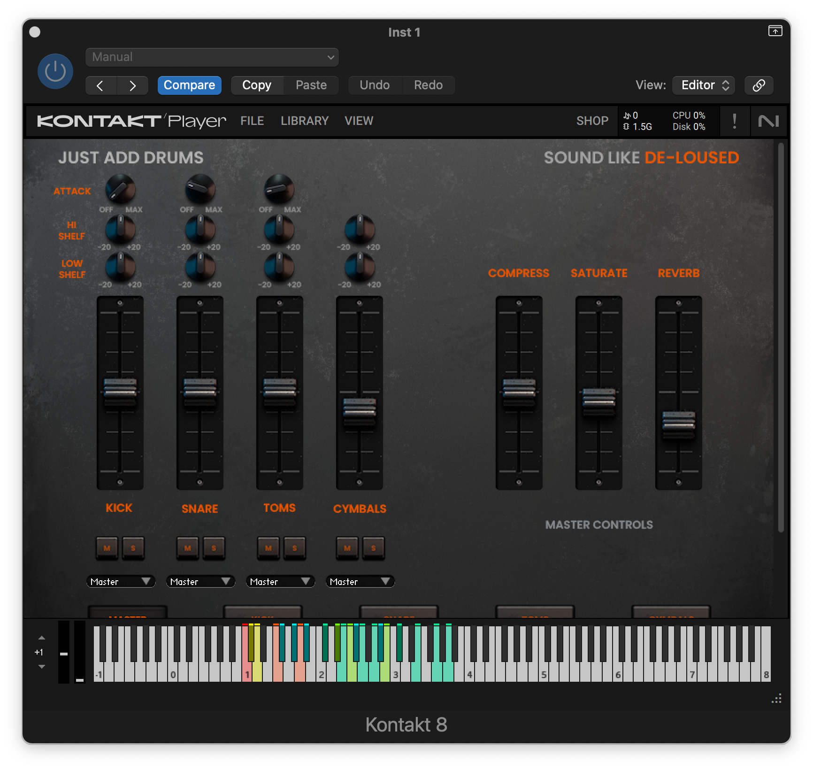The height and width of the screenshot is (770, 813).
Task: Click the Kick HI SHELF knob
Action: 121,229
